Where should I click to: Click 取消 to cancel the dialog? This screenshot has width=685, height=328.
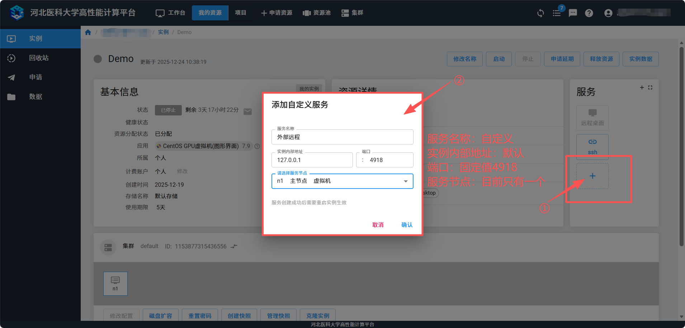[x=378, y=225]
